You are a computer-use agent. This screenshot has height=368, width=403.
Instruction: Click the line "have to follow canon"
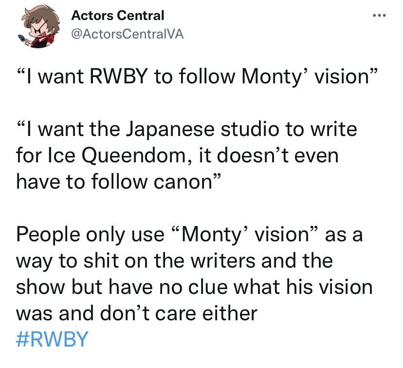tap(118, 182)
